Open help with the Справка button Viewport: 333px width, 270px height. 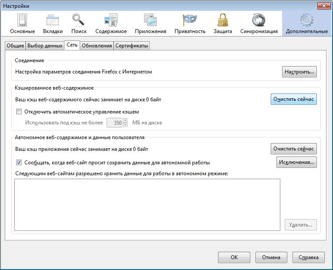point(308,257)
